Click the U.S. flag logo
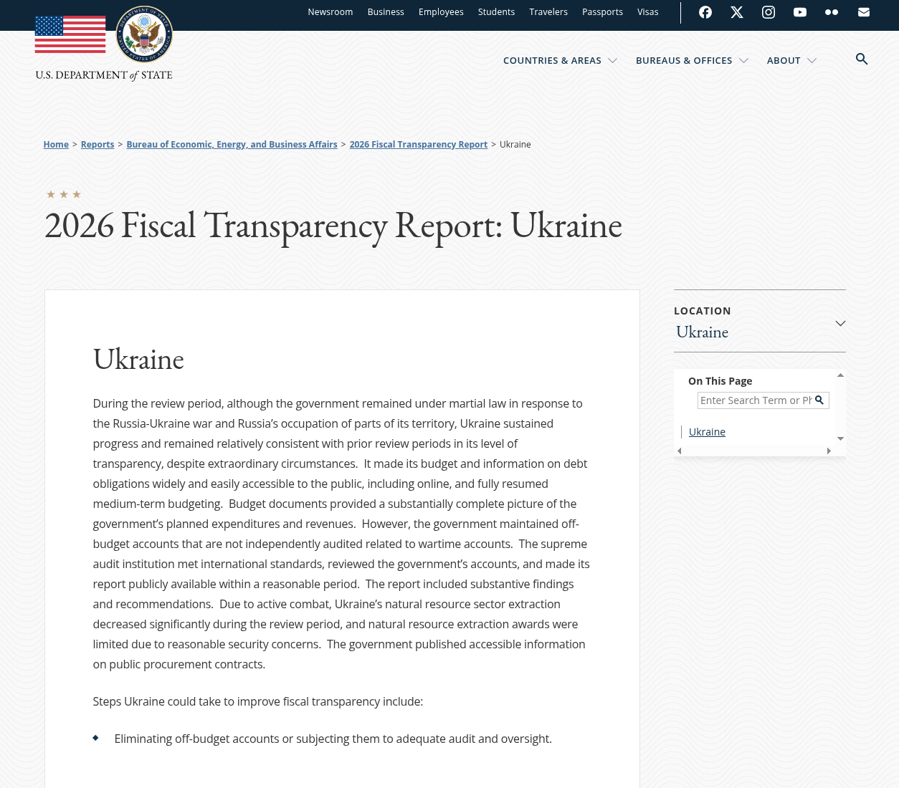899x788 pixels. [x=70, y=34]
